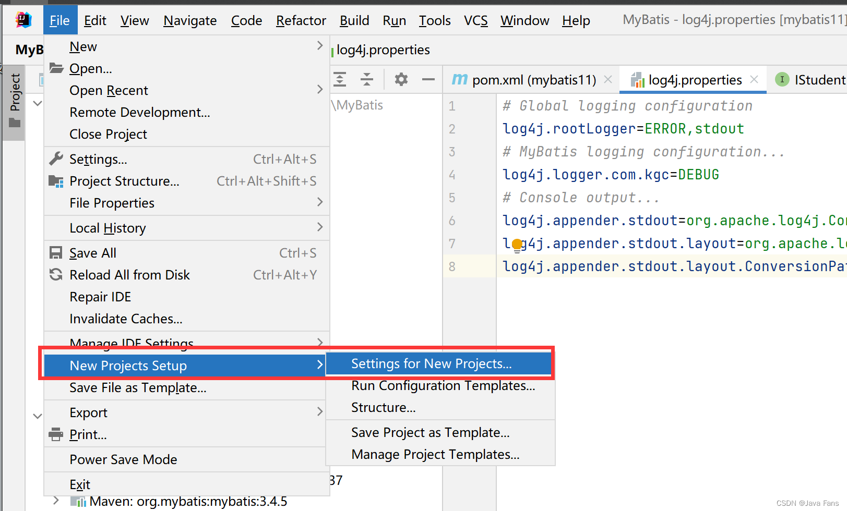Choose Save File as Template
847x511 pixels.
(185, 387)
